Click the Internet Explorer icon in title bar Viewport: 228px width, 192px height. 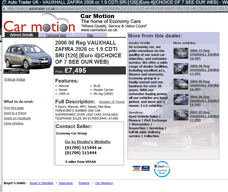tap(4, 2)
